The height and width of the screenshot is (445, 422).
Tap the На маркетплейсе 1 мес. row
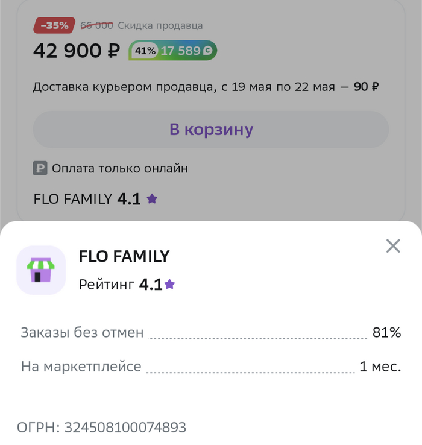pos(211,367)
